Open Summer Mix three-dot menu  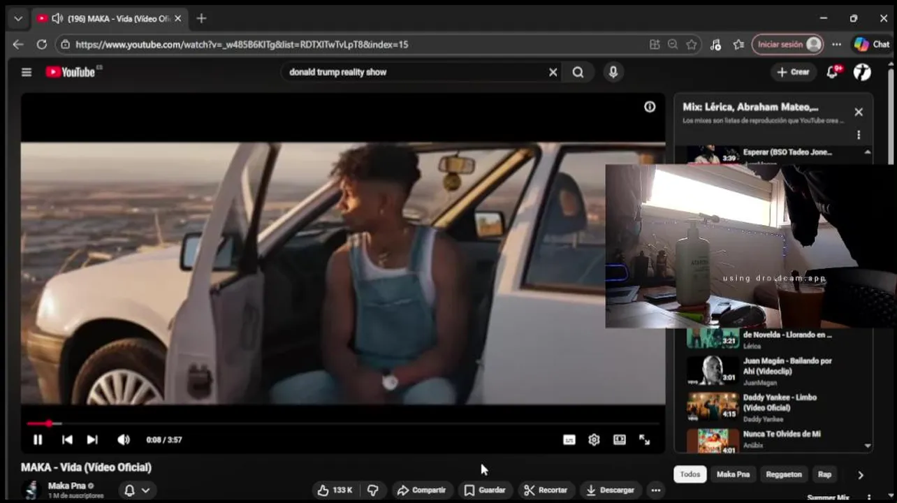tap(869, 498)
